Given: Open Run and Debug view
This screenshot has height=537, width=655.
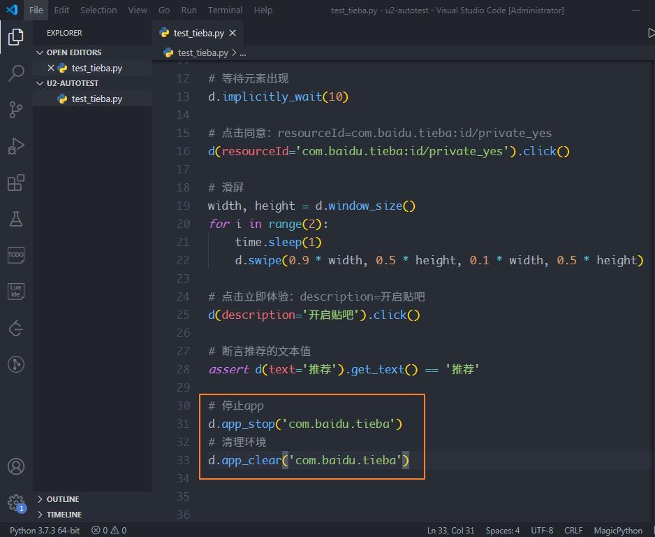Looking at the screenshot, I should (x=16, y=146).
